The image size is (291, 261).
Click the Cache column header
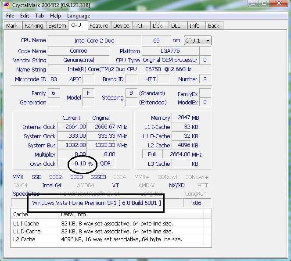(35, 214)
